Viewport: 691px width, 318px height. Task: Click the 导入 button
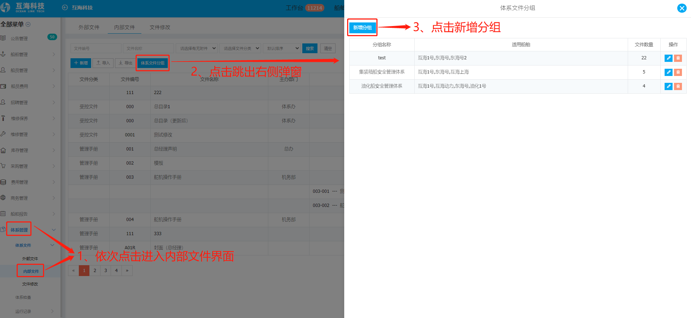tap(103, 63)
